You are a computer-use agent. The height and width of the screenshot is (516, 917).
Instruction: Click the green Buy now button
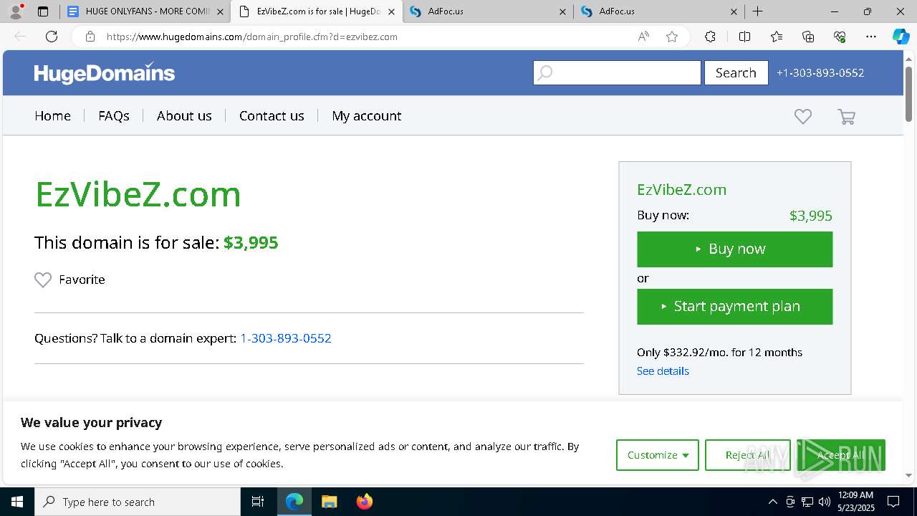pos(735,249)
